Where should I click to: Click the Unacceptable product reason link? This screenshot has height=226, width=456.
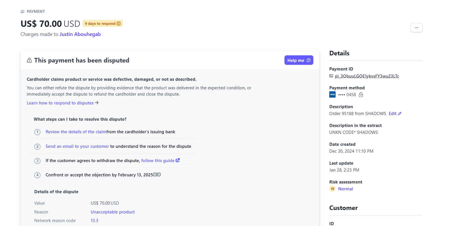pos(113,212)
